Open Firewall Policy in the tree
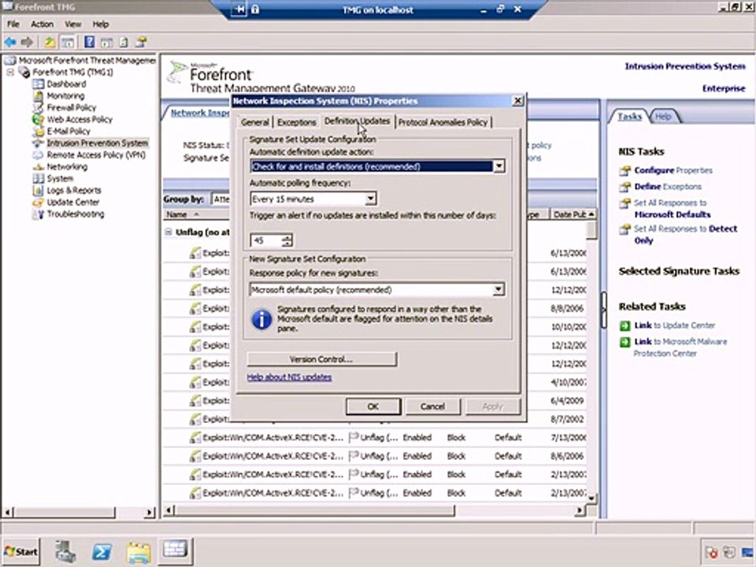The width and height of the screenshot is (756, 567). click(72, 108)
